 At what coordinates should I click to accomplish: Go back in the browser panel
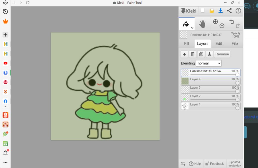[14, 3]
